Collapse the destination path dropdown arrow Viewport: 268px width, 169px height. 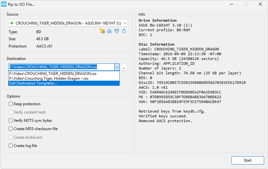tap(116, 67)
